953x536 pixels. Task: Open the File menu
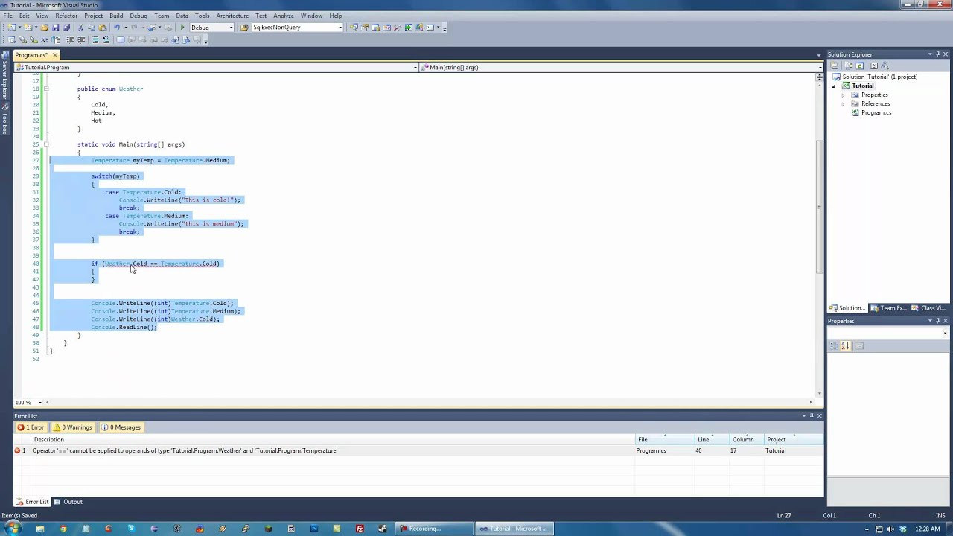(x=7, y=16)
